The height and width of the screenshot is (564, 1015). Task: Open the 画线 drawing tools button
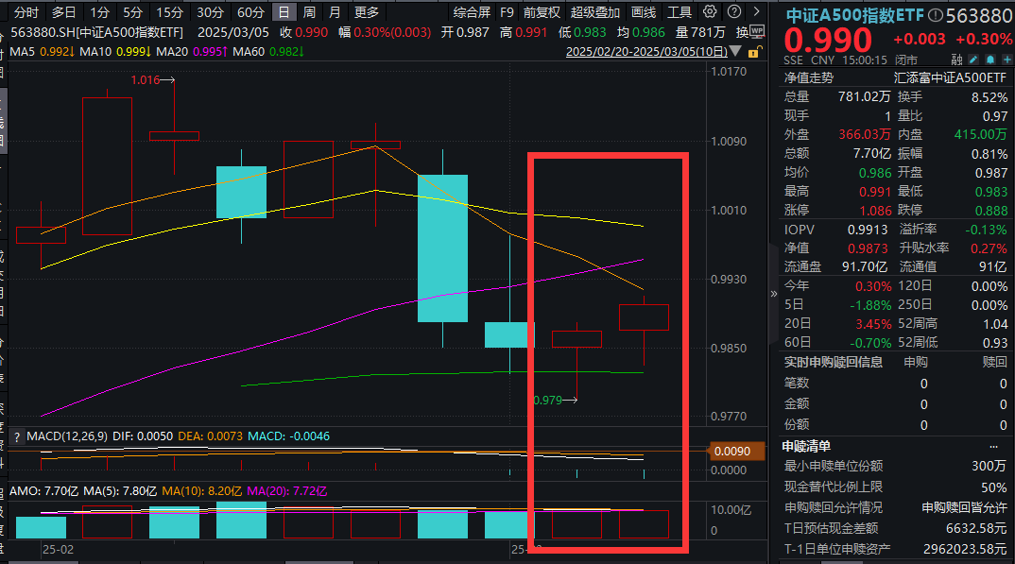click(644, 12)
